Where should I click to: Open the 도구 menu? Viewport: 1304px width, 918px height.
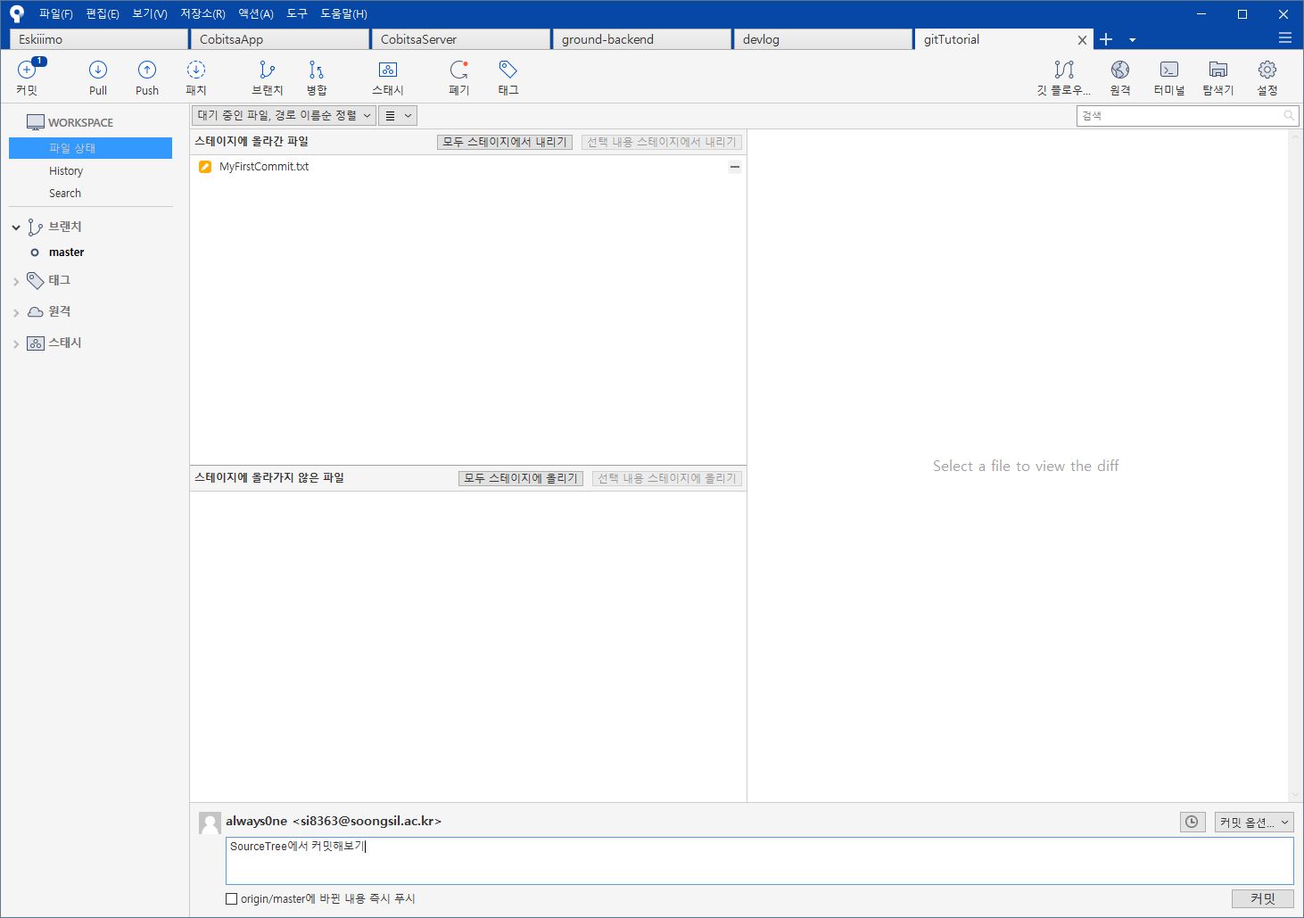point(297,13)
